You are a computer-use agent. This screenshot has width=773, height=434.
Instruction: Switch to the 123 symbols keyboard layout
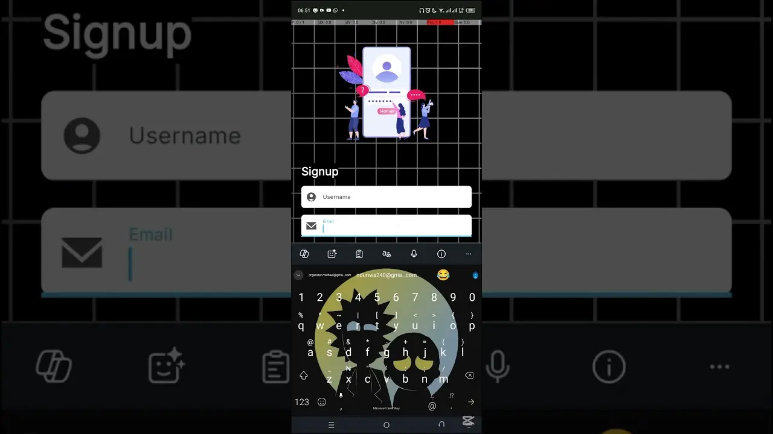coord(302,401)
